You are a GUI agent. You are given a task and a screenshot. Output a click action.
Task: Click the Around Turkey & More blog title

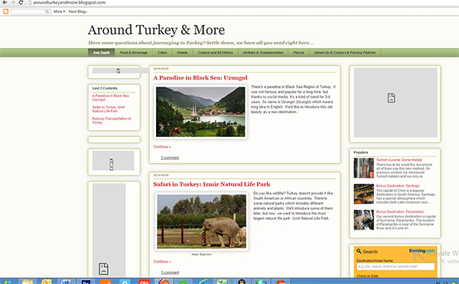click(156, 30)
